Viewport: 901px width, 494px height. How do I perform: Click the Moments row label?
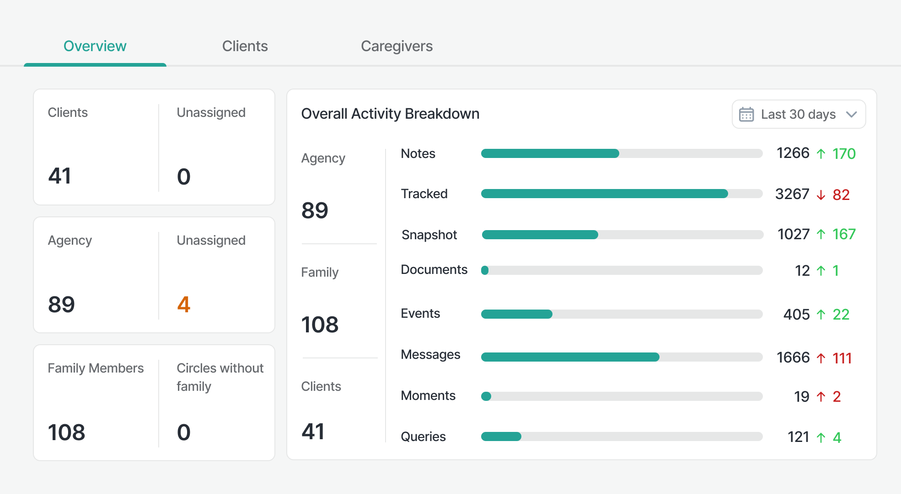click(428, 395)
